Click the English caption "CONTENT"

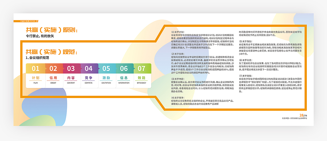(x=71, y=83)
